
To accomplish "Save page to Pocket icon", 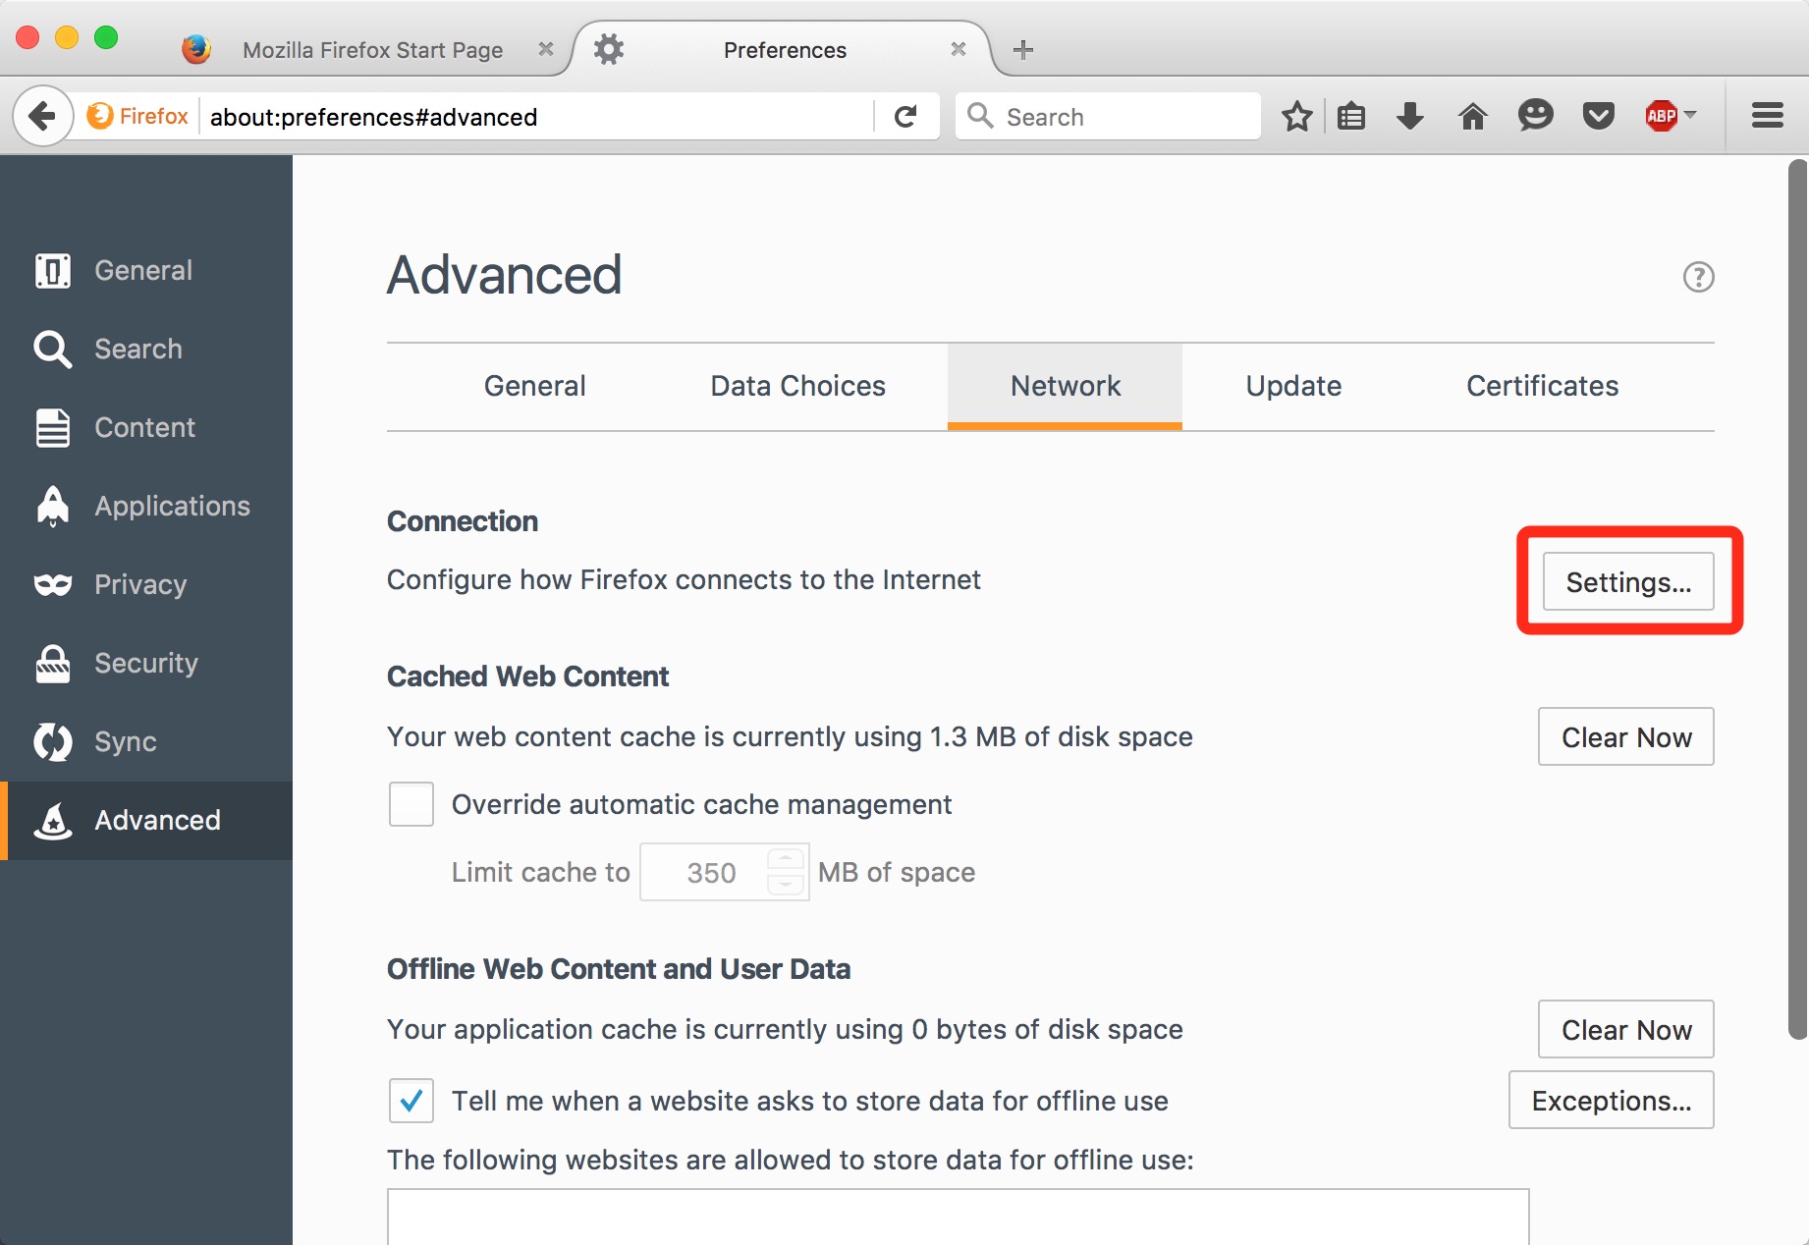I will (x=1599, y=117).
